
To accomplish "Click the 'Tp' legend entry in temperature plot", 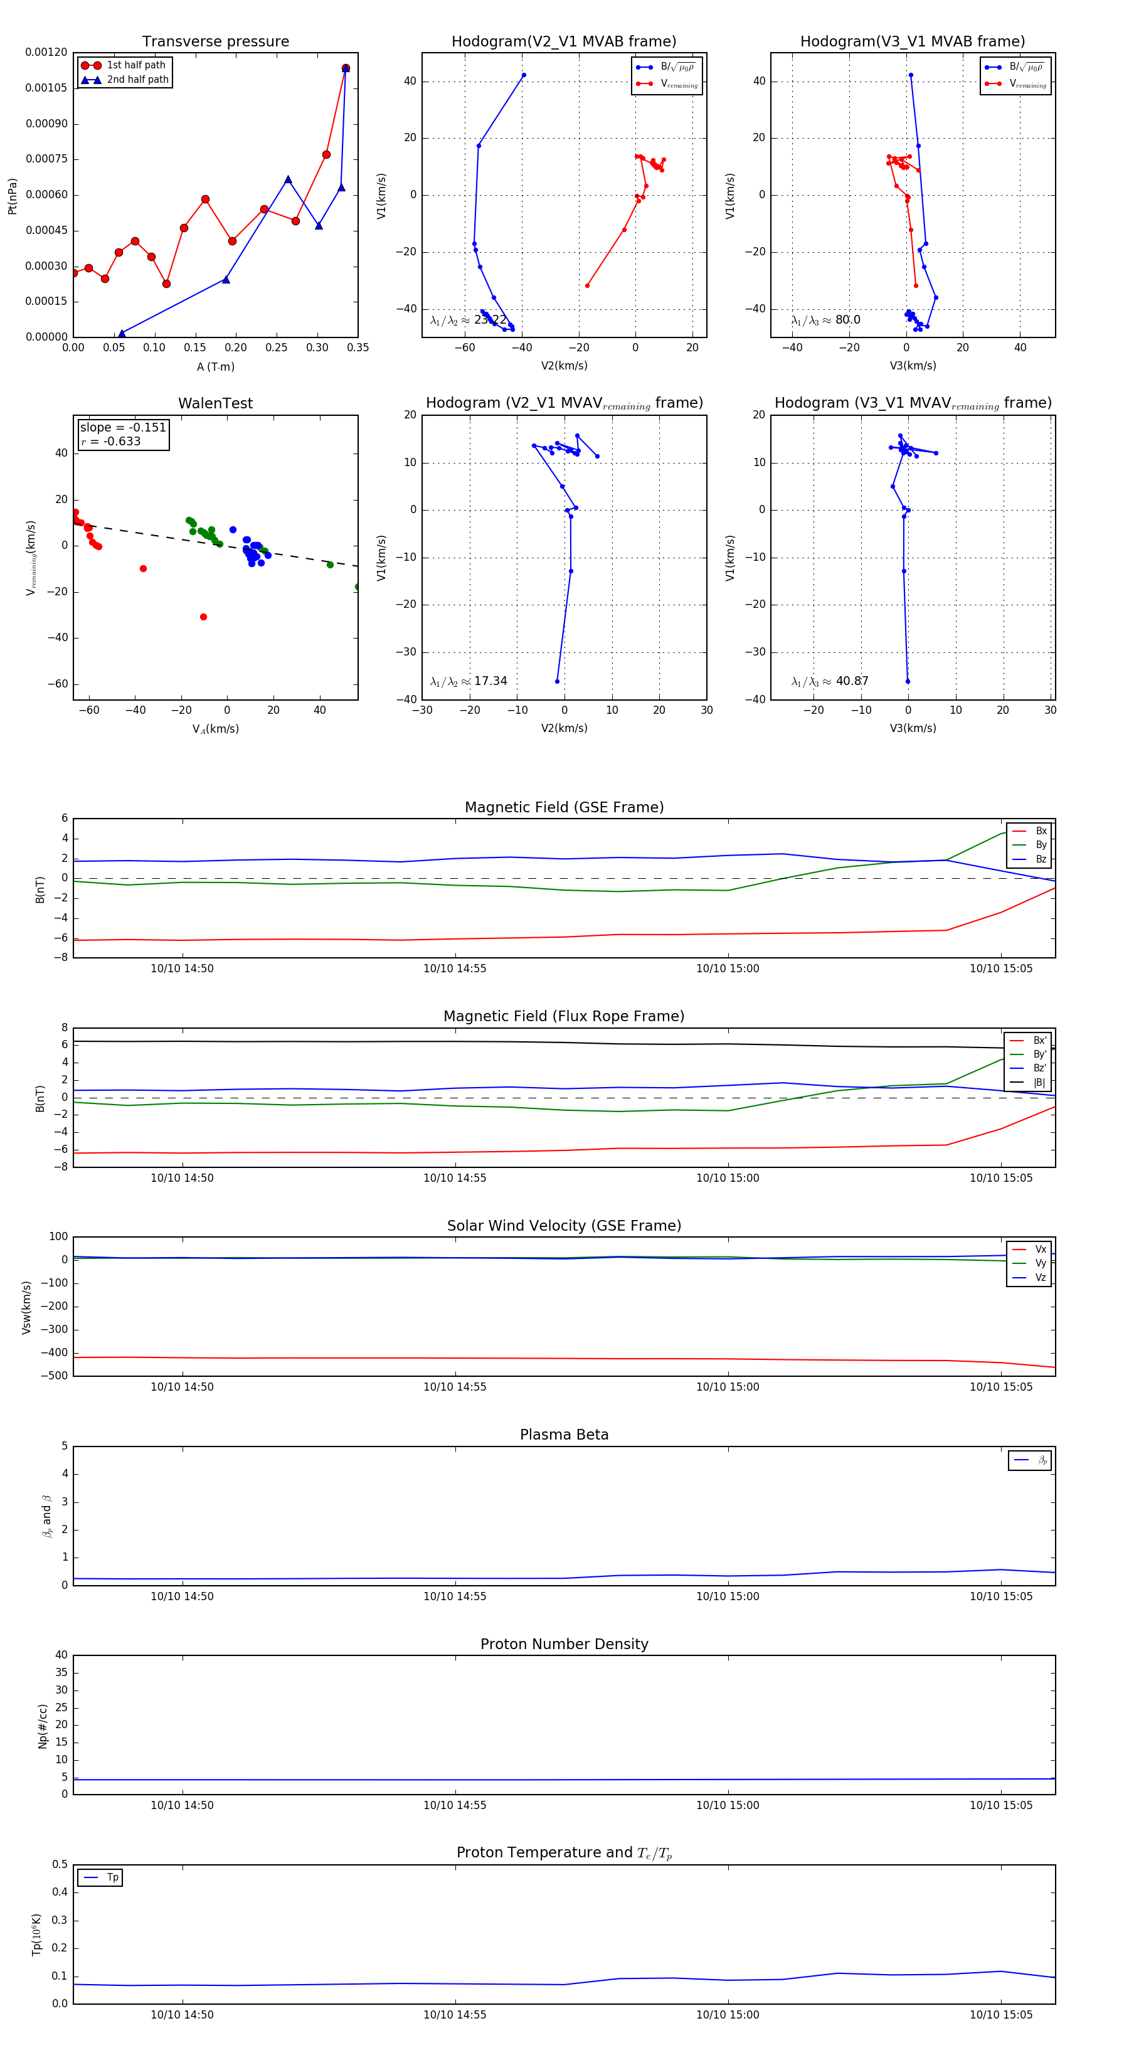I will pyautogui.click(x=101, y=1878).
